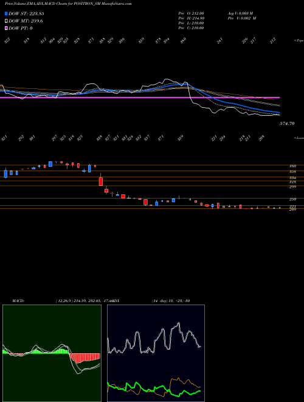Viewport: 304px width, 402px height.
Task: Click the large red candlestick at the price drop
Action: [101, 181]
